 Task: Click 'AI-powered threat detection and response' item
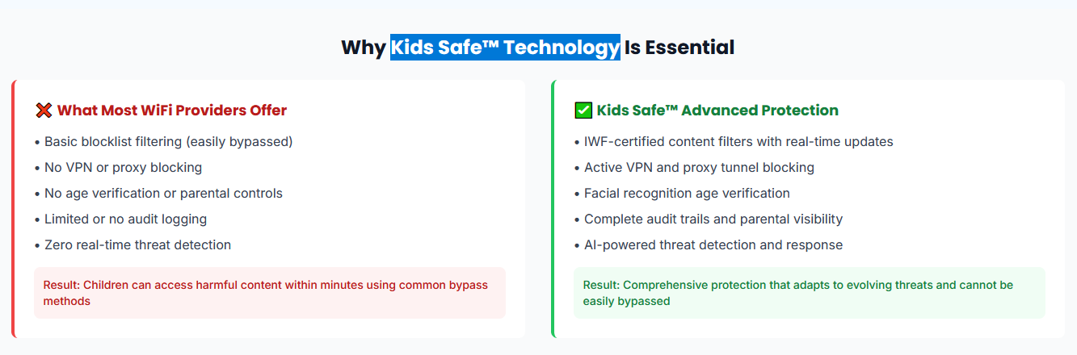point(709,245)
